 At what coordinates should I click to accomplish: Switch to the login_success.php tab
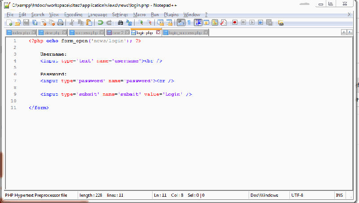185,33
